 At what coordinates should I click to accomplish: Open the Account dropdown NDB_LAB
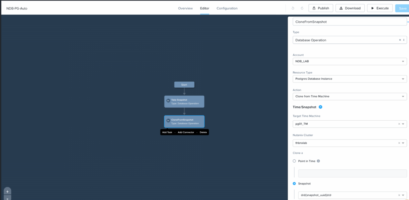coord(349,62)
